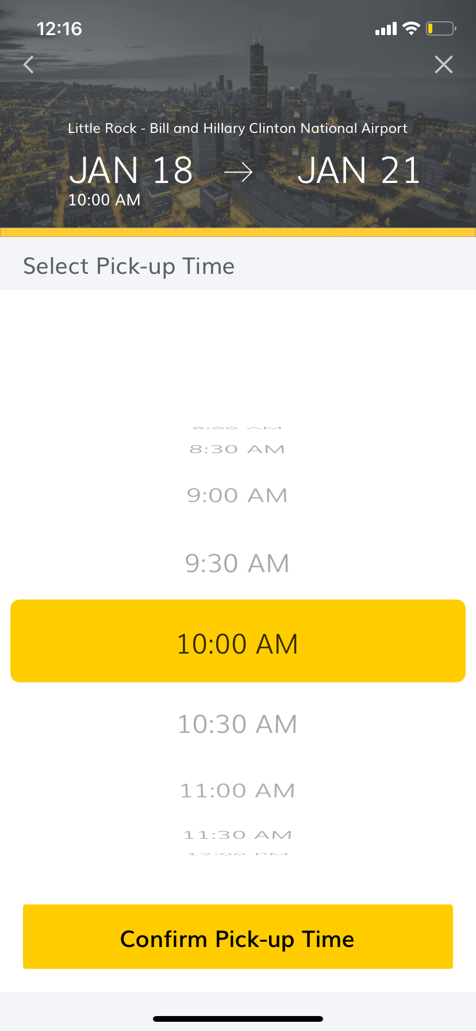Select the JAN 21 return date

pos(359,171)
